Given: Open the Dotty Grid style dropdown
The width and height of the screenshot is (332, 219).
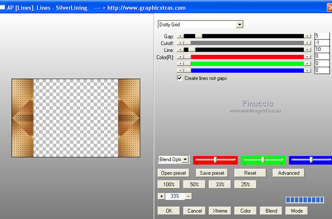Looking at the screenshot, I should 240,25.
